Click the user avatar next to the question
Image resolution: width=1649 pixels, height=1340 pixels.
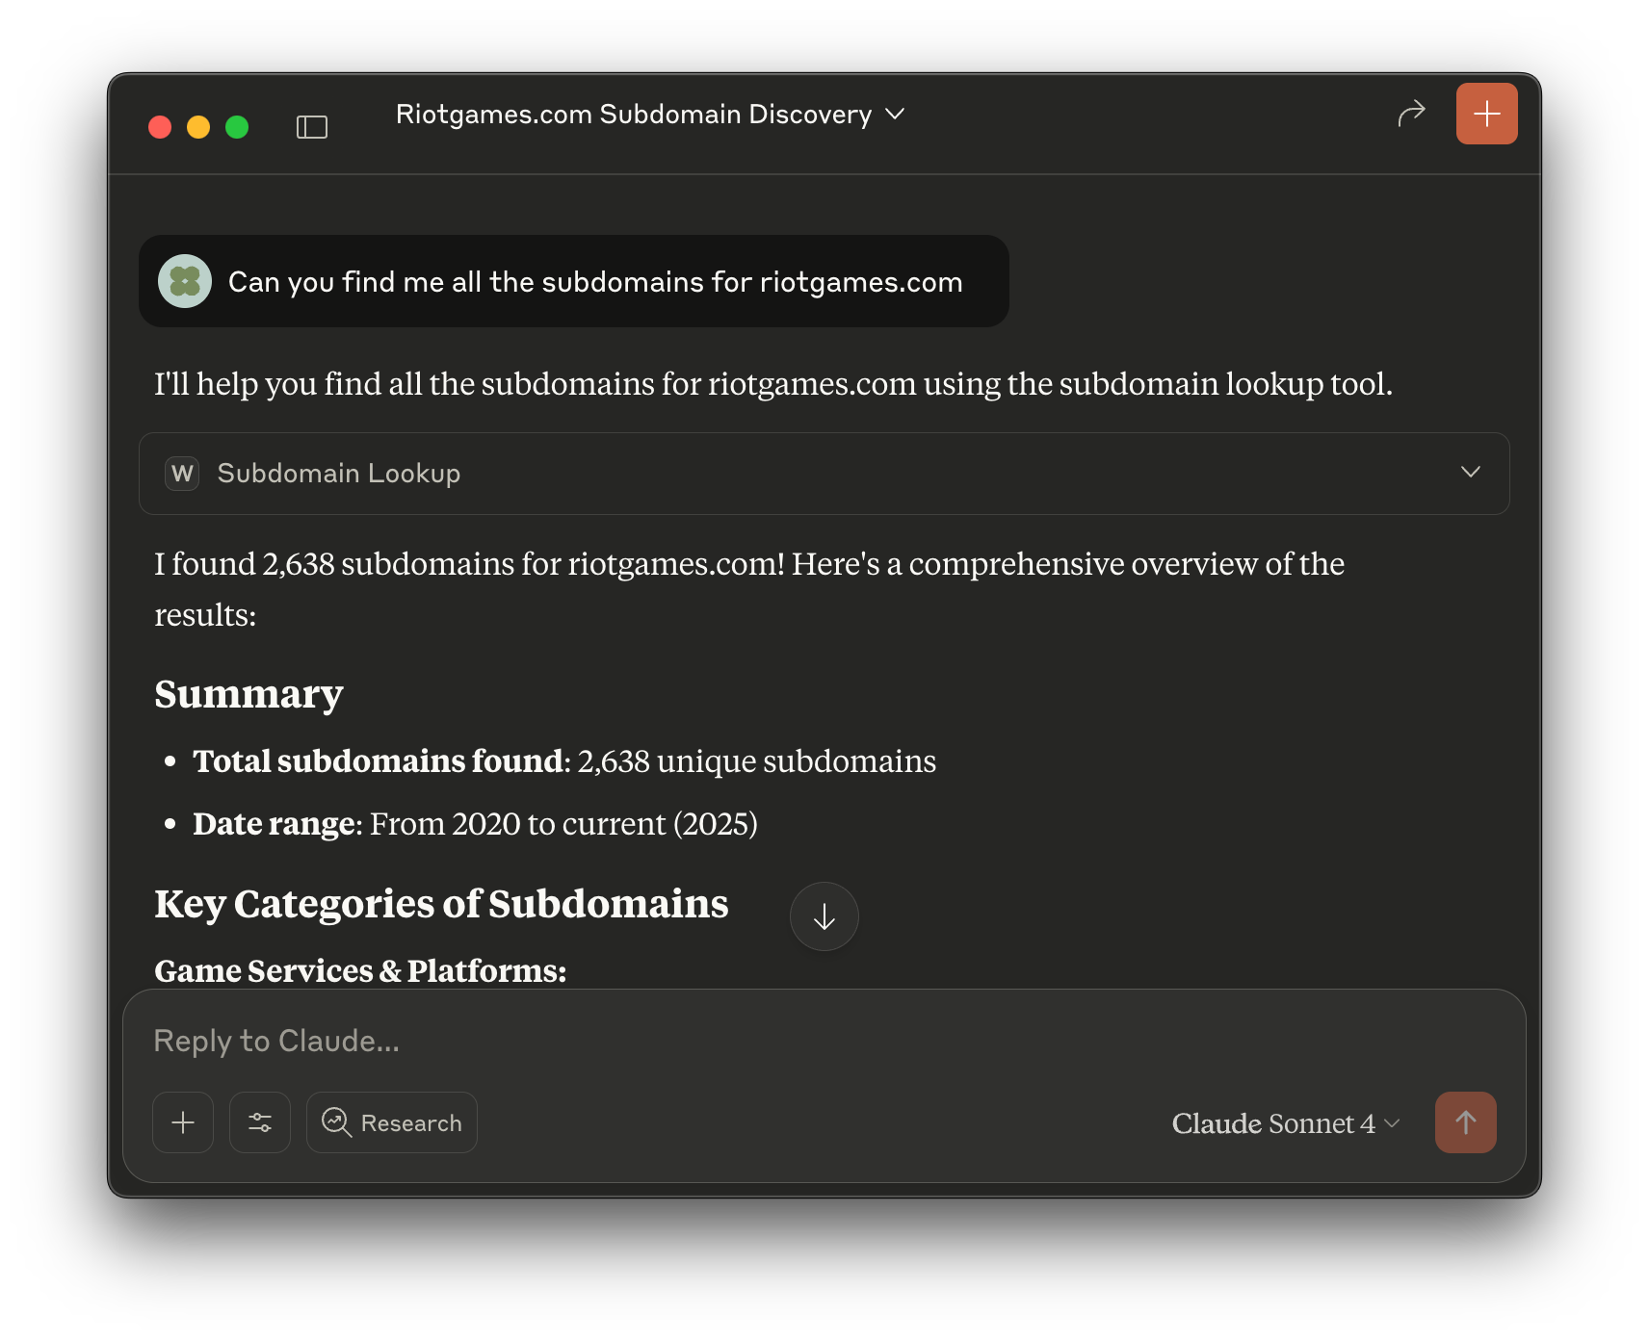184,280
